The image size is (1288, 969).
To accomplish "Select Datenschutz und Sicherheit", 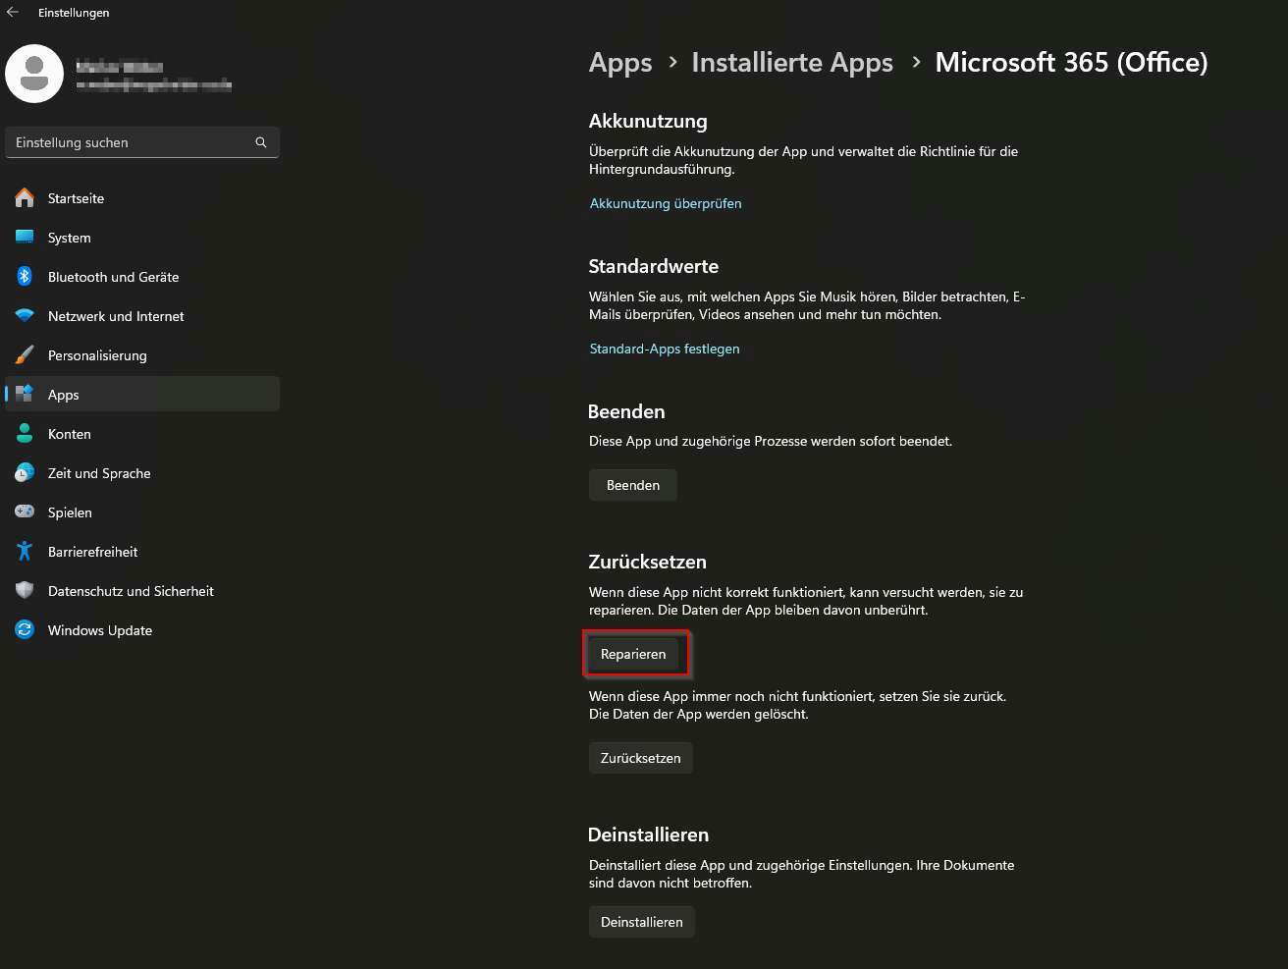I will click(x=142, y=591).
